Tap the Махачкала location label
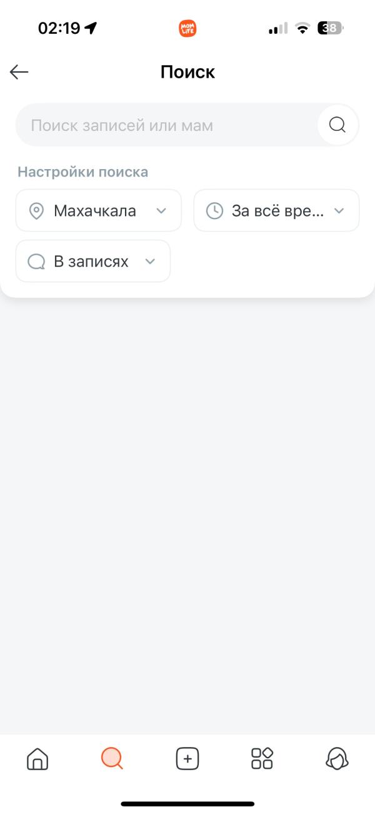The image size is (375, 814). (95, 211)
